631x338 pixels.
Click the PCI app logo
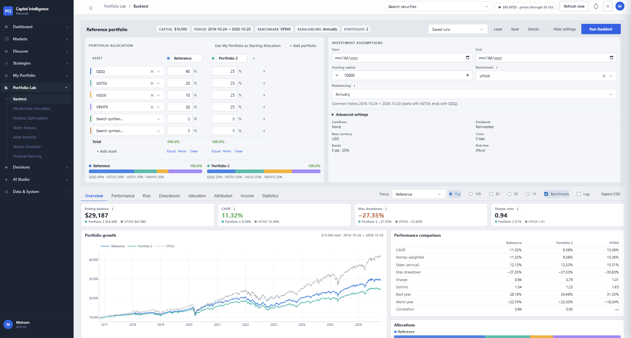(x=8, y=11)
